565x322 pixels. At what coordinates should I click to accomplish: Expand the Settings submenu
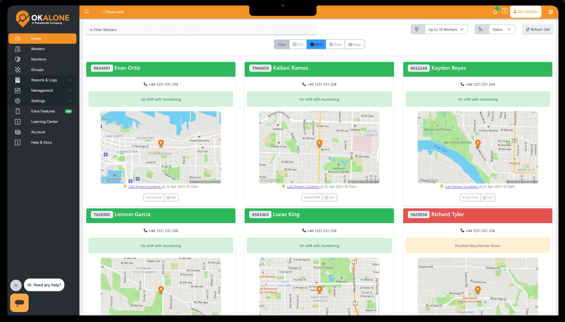(x=42, y=101)
